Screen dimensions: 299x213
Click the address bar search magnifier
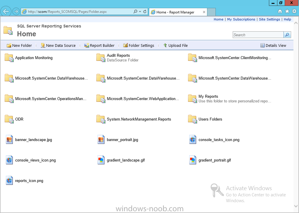pos(135,12)
